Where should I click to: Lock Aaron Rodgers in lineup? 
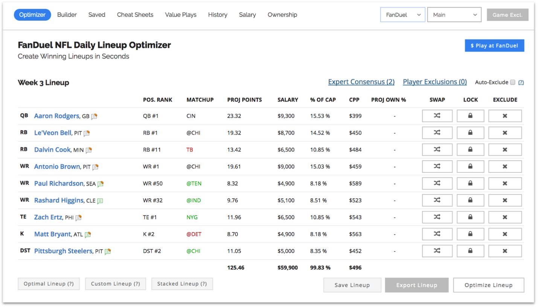(470, 116)
